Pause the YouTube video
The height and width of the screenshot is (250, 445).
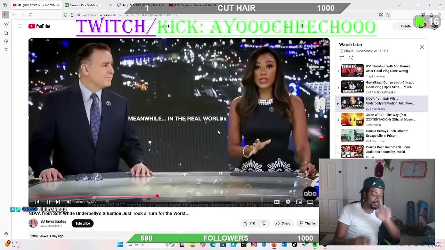coord(48,202)
